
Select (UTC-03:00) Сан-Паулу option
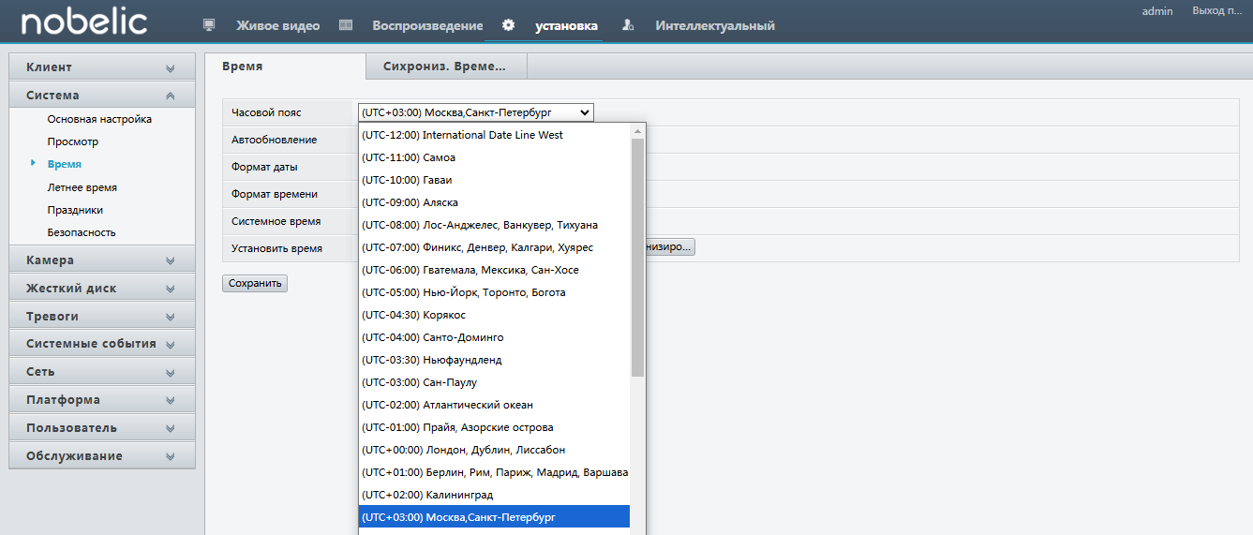point(494,382)
